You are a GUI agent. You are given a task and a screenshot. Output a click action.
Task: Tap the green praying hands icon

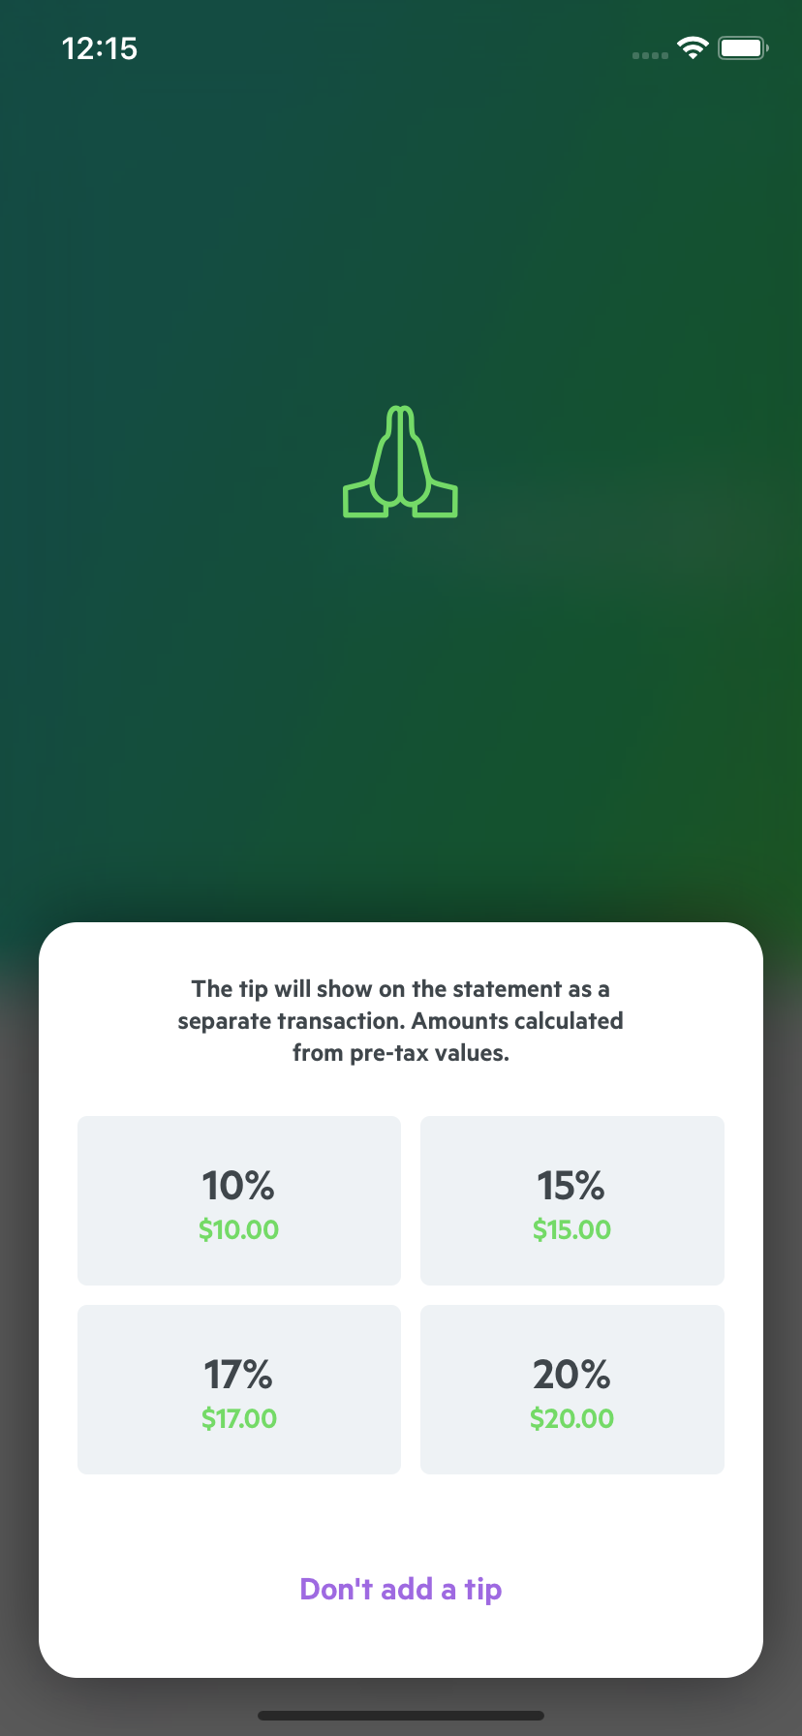(400, 461)
